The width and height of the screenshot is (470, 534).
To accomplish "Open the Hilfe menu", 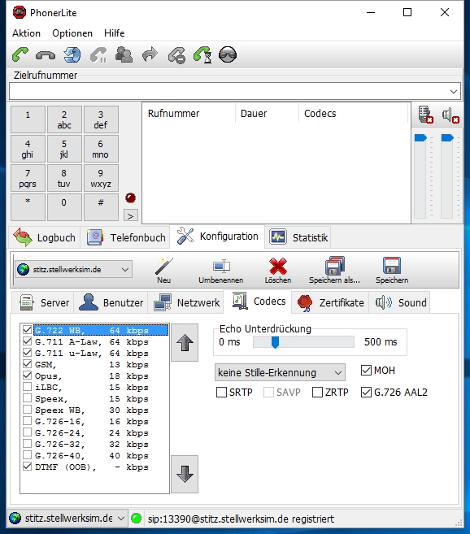I will tap(114, 33).
